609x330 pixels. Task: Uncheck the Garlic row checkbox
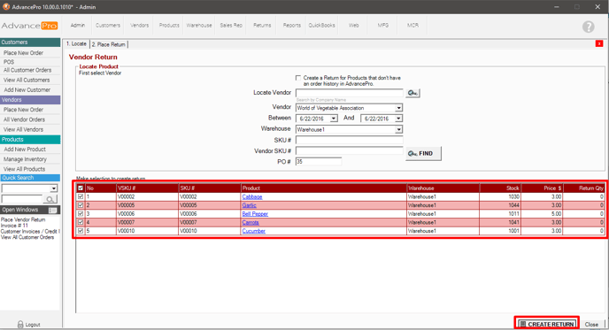click(x=81, y=205)
